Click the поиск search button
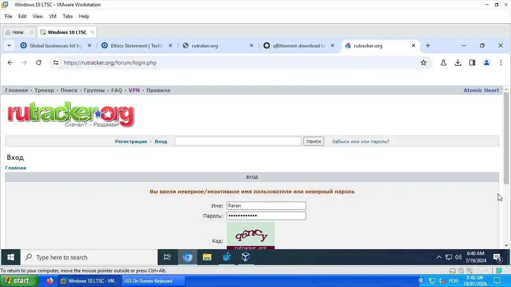The height and width of the screenshot is (287, 511). pos(314,141)
